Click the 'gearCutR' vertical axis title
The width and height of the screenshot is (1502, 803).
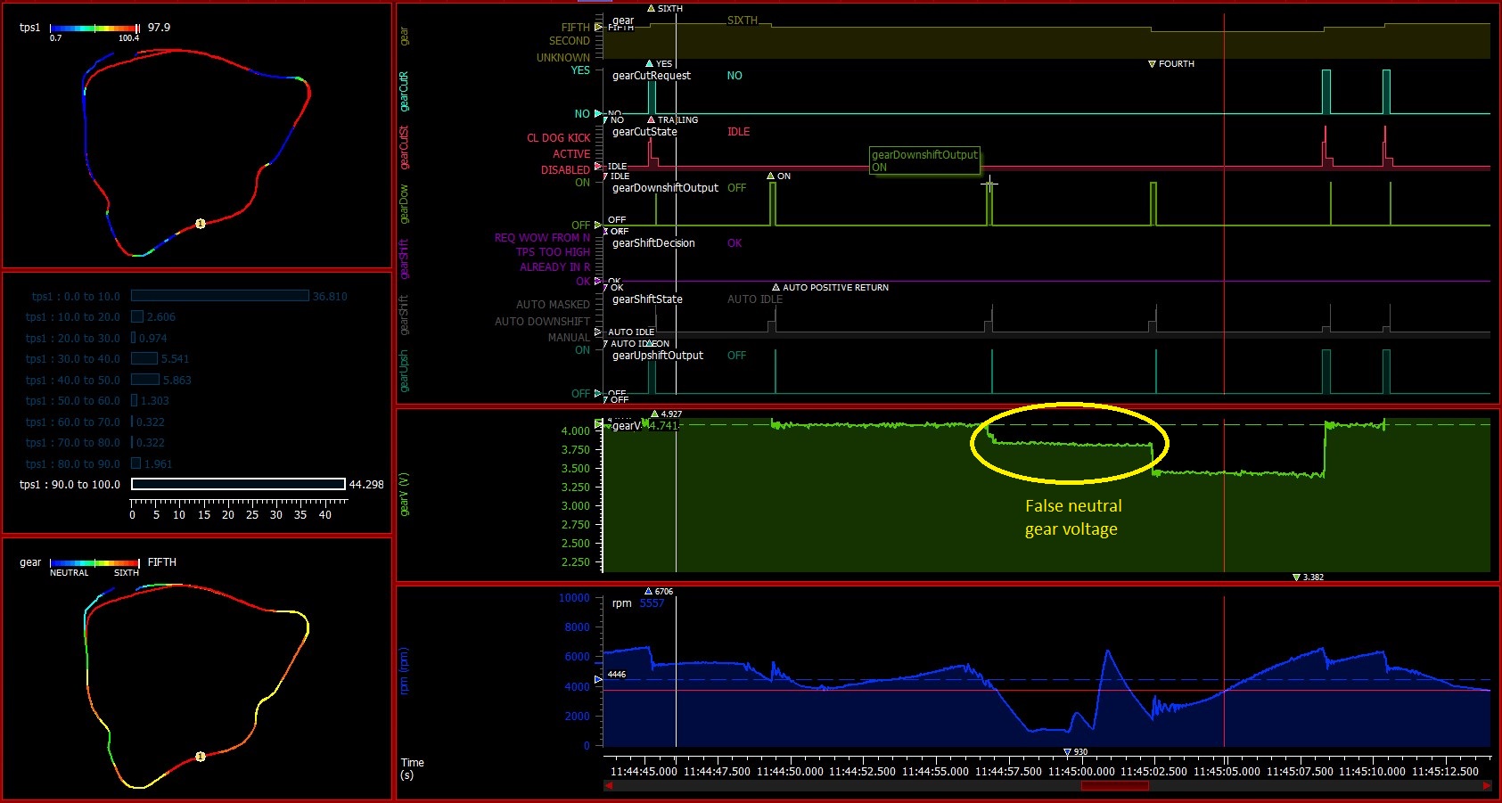(405, 92)
